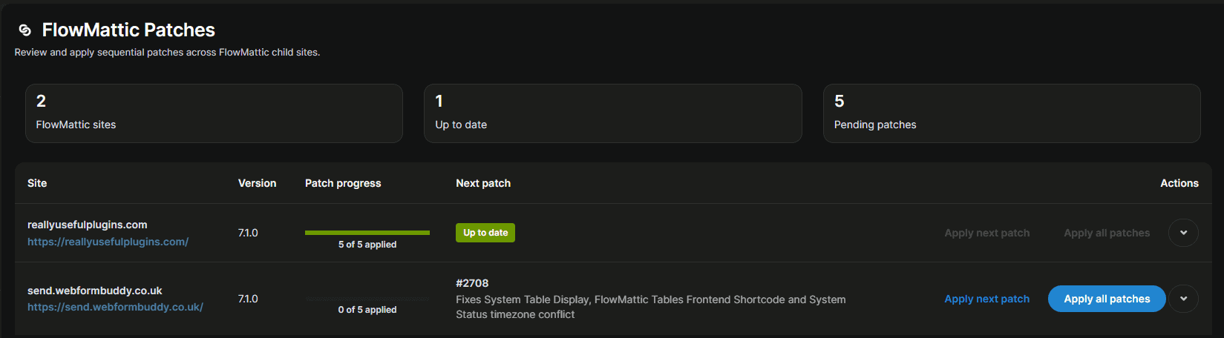
Task: Open https://send.webformbuddy.co.uk/ link
Action: point(115,307)
